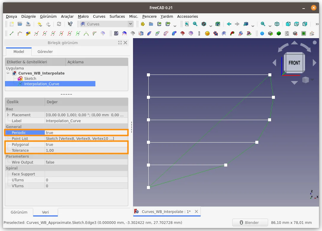322x231 pixels.
Task: Expand more toolbar items with double chevron
Action: pyautogui.click(x=317, y=24)
